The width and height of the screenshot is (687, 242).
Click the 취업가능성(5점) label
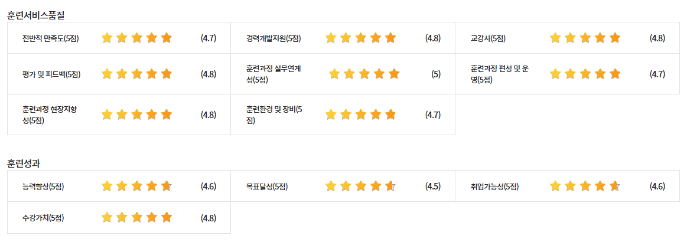tap(494, 187)
